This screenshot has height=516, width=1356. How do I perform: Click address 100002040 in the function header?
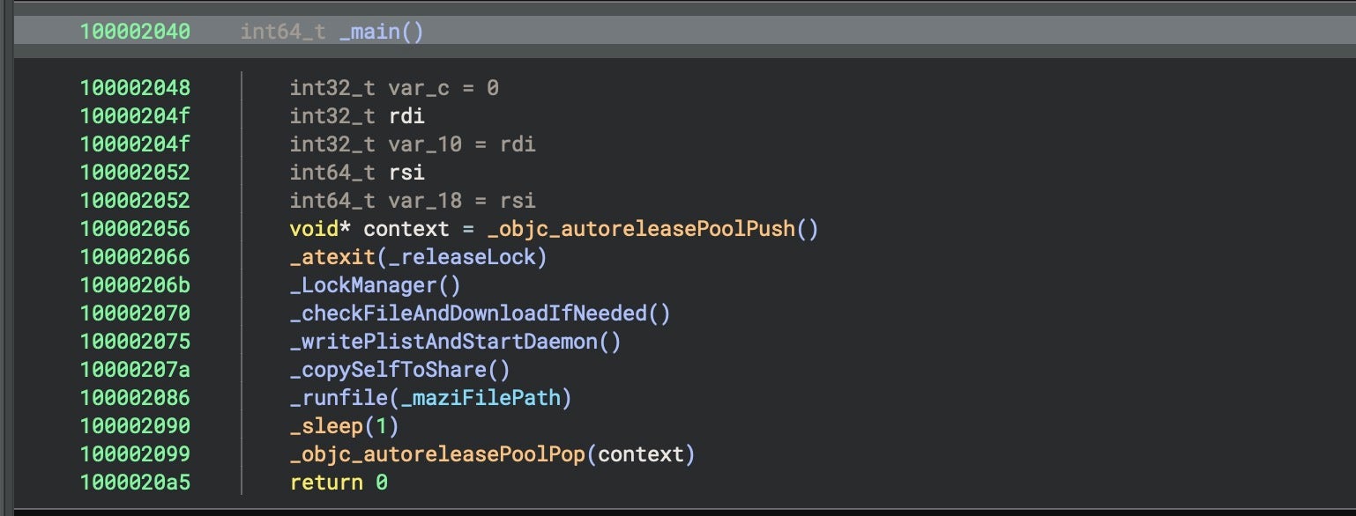[x=135, y=32]
